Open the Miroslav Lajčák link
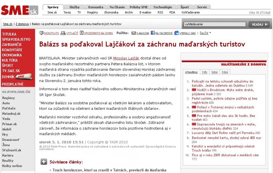 coord(125,59)
